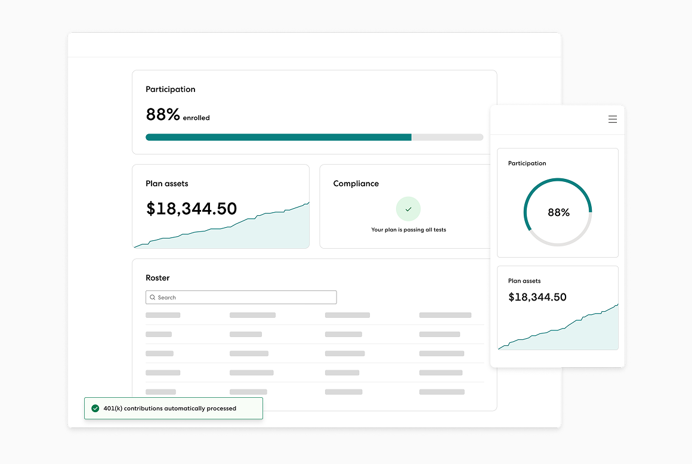Select the mobile Plan assets card title
Screen dimensions: 692x464
(524, 281)
